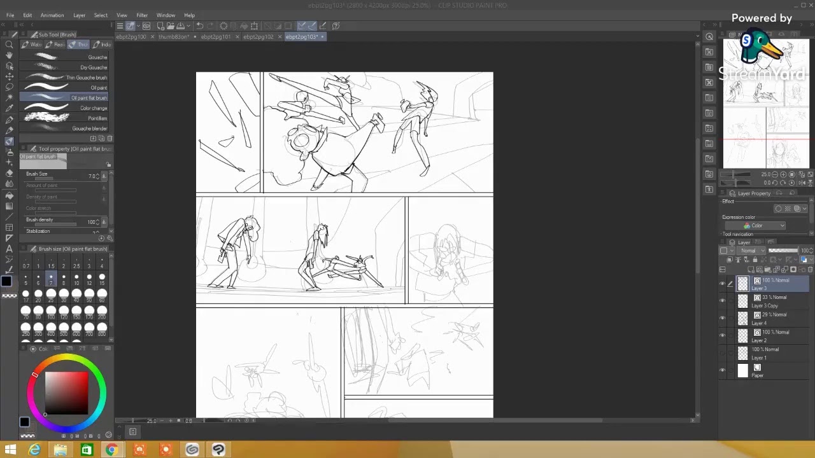Open the layer blending mode Normal dropdown
This screenshot has height=458, width=815.
752,251
